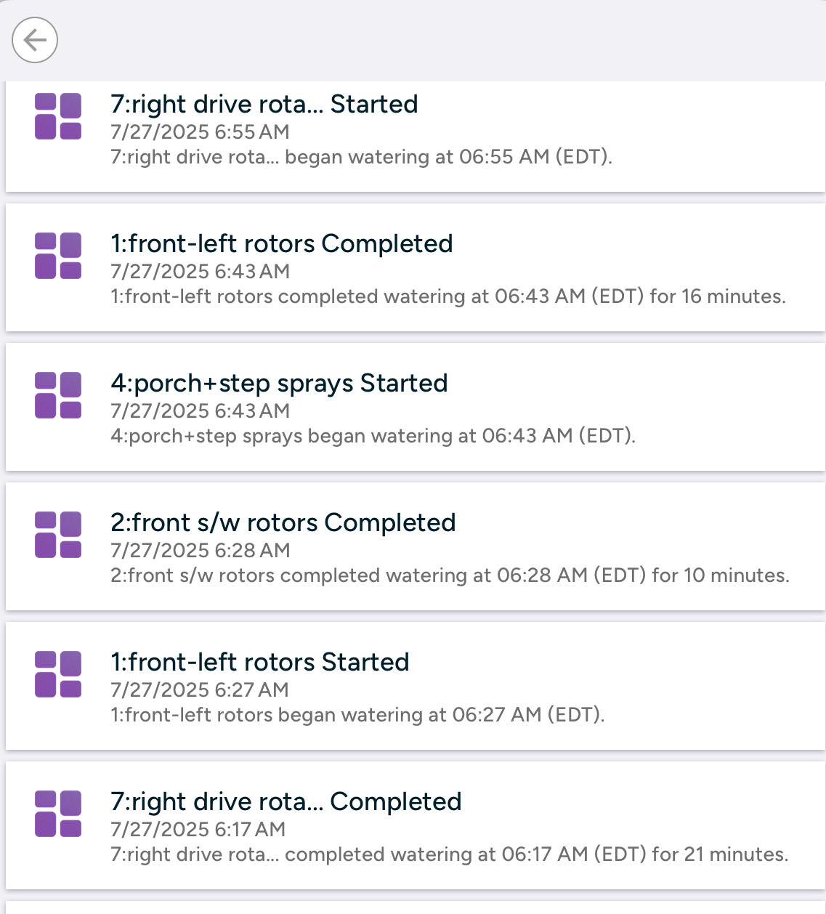Tap zone icon for 4:porch+step sprays Started

tap(58, 395)
